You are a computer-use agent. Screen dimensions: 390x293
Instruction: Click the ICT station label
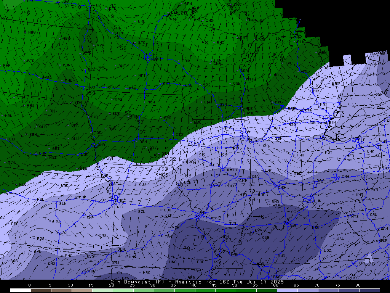click(64, 232)
